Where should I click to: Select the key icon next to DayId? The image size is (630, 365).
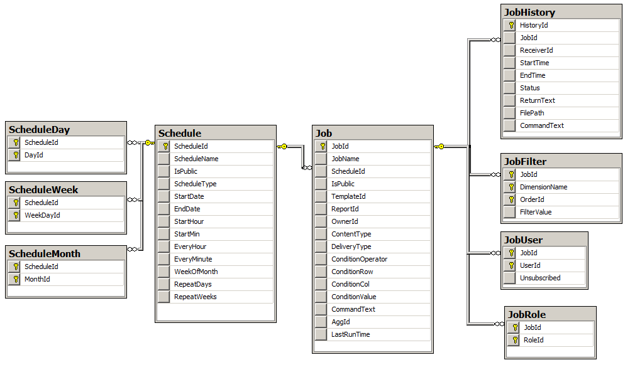tap(15, 155)
